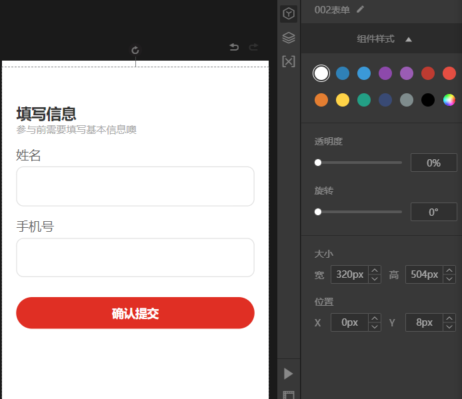
Task: Select the dark red color swatch
Action: (x=428, y=73)
